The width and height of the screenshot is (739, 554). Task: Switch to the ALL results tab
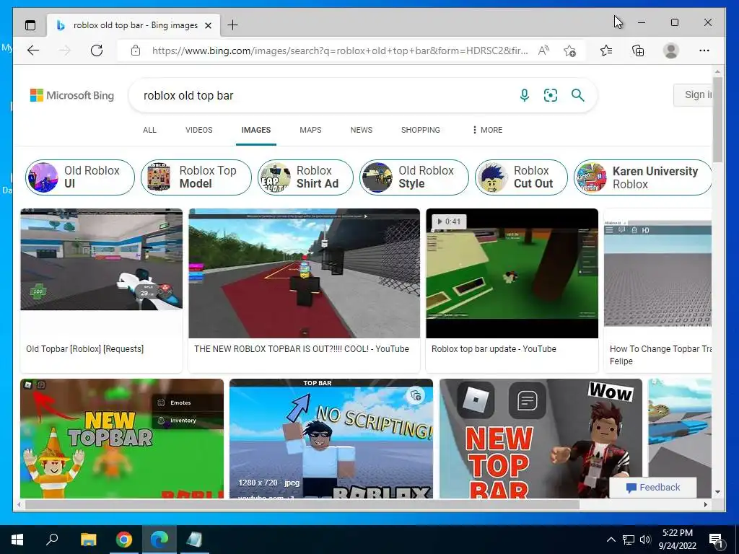[x=149, y=130]
